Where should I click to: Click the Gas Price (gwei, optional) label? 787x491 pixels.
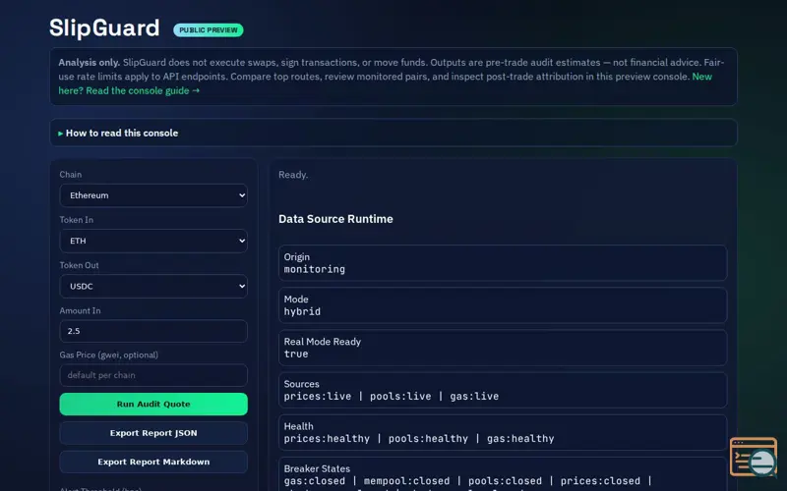[109, 355]
